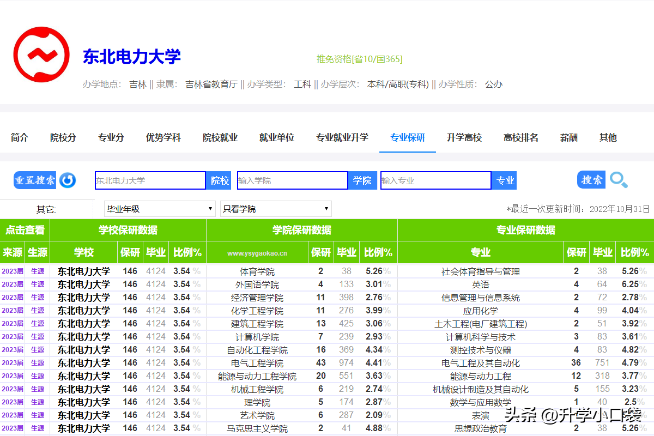Open the 就业单位 tab

click(x=277, y=137)
